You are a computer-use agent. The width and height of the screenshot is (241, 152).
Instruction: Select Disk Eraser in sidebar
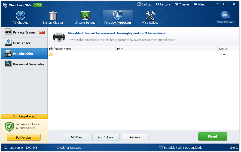pos(24,43)
